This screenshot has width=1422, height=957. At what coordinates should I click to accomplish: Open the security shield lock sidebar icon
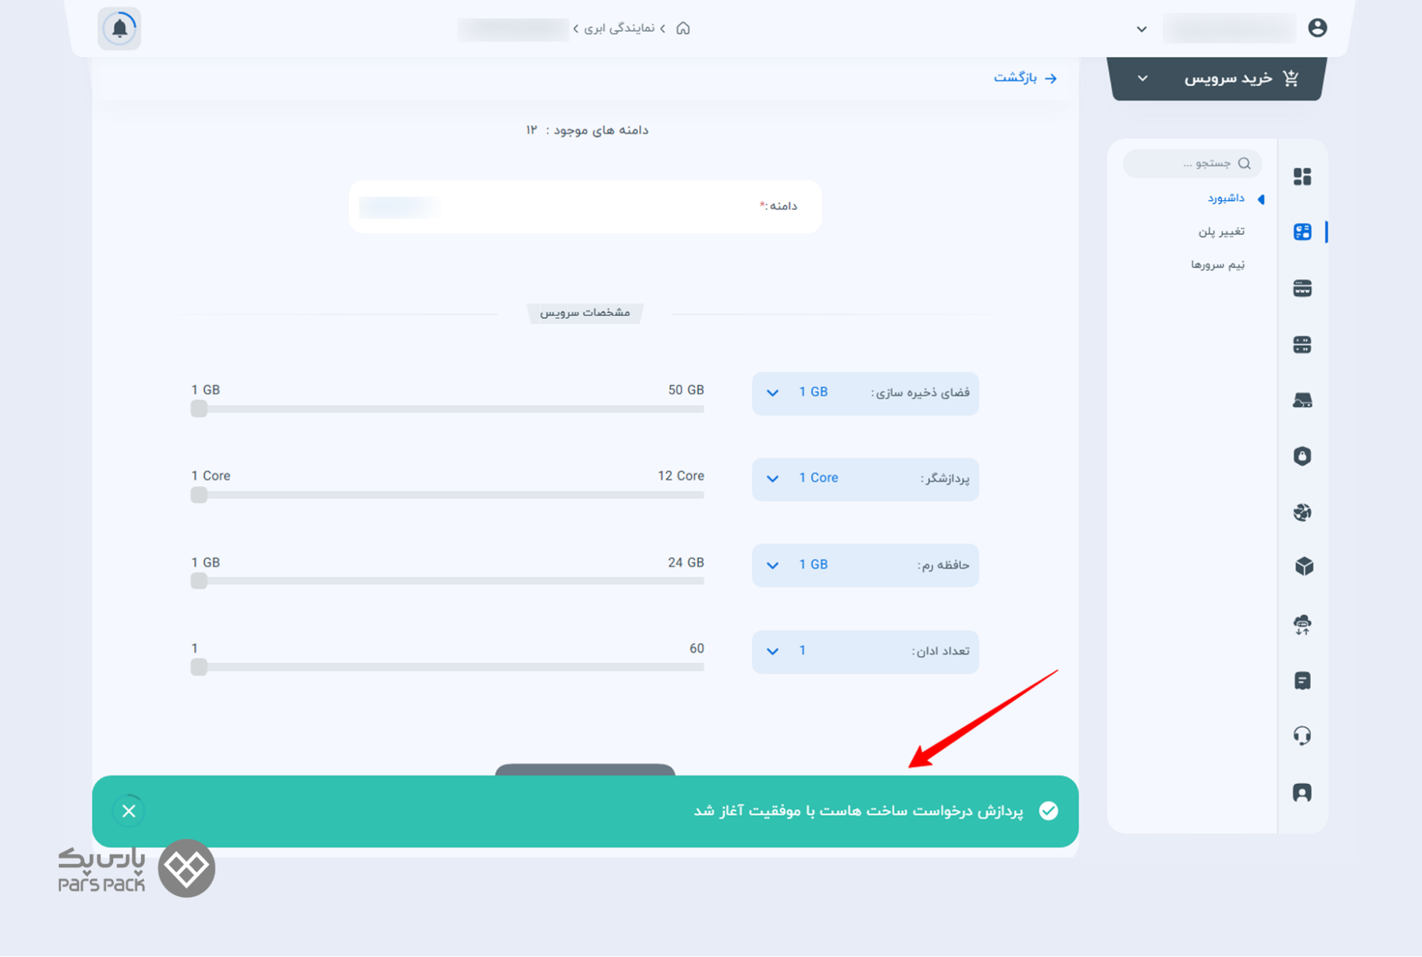pyautogui.click(x=1302, y=456)
